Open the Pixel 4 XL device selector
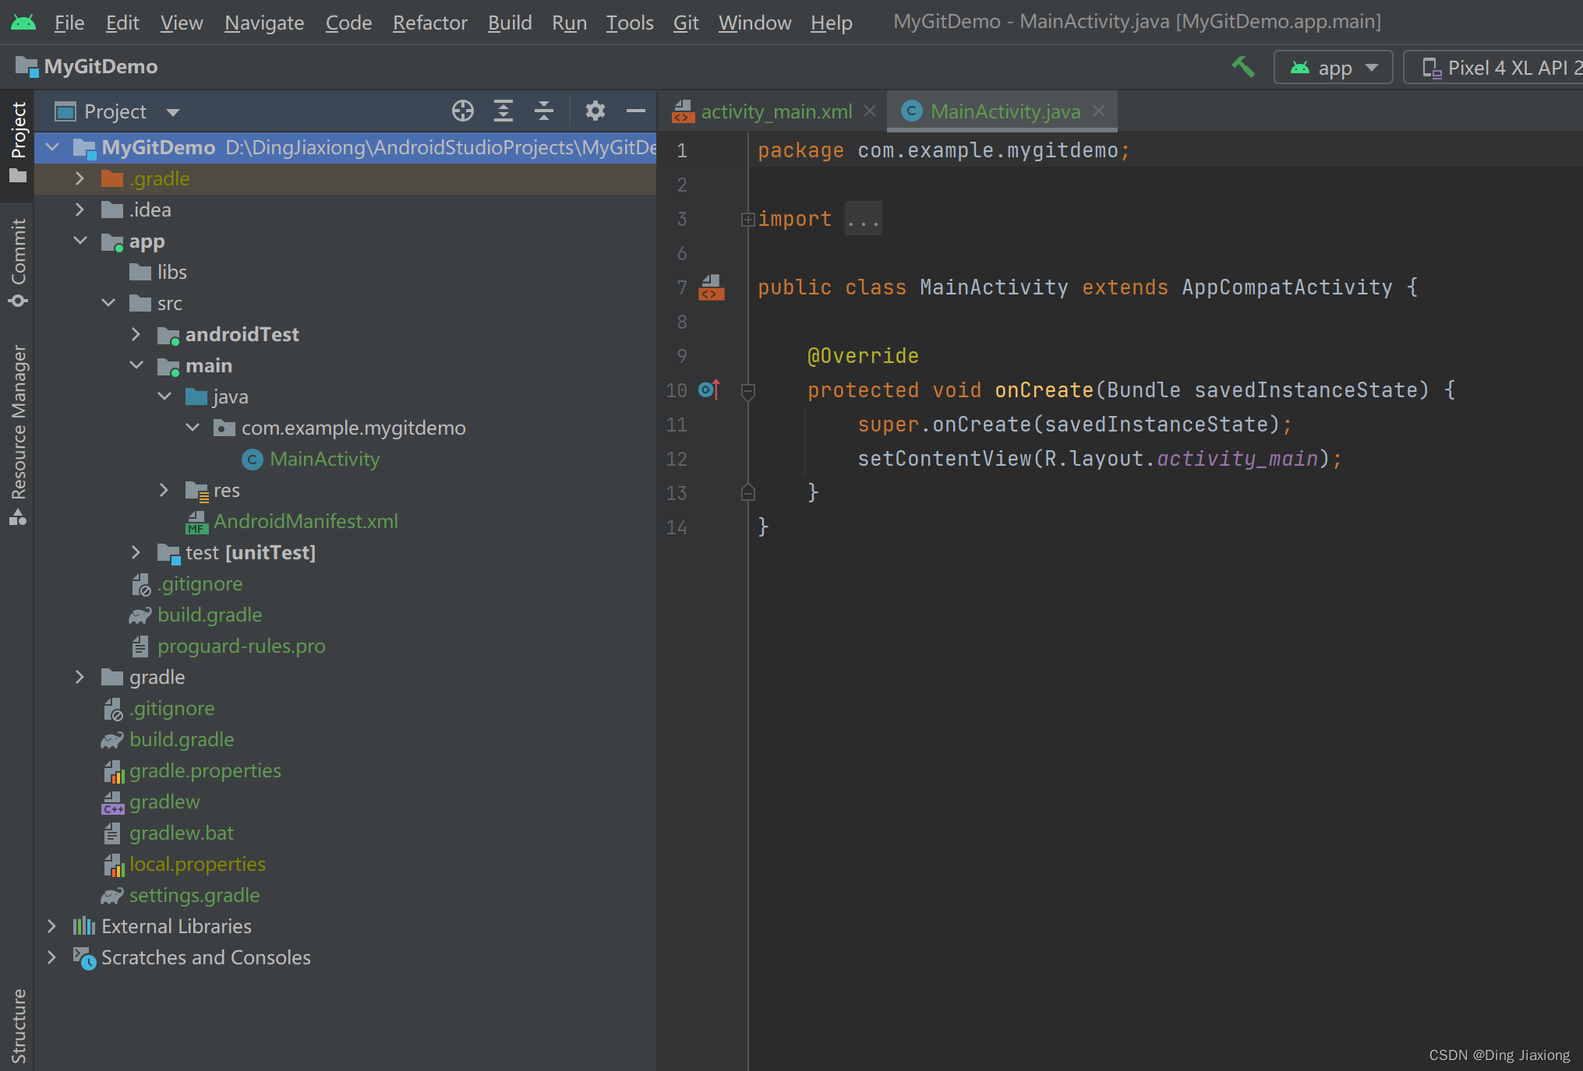 coord(1493,68)
